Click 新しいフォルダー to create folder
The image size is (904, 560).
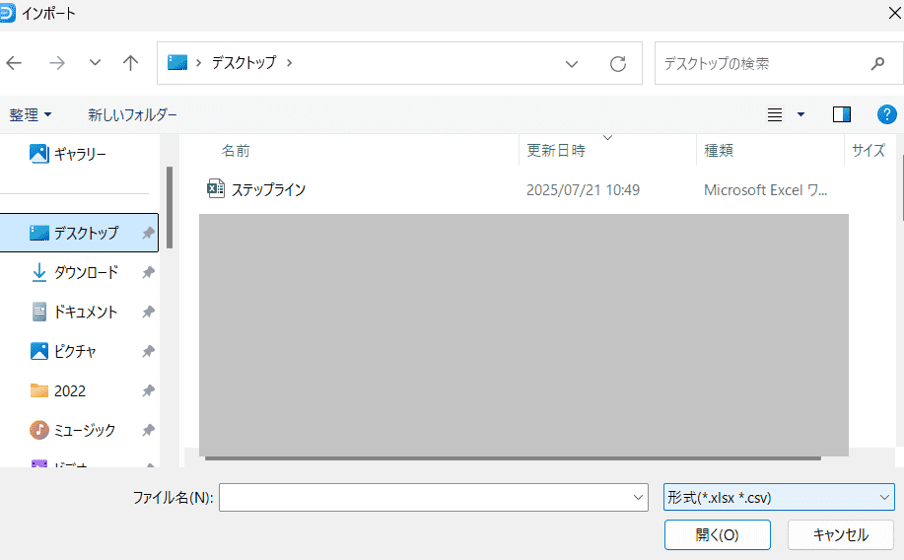[x=132, y=114]
